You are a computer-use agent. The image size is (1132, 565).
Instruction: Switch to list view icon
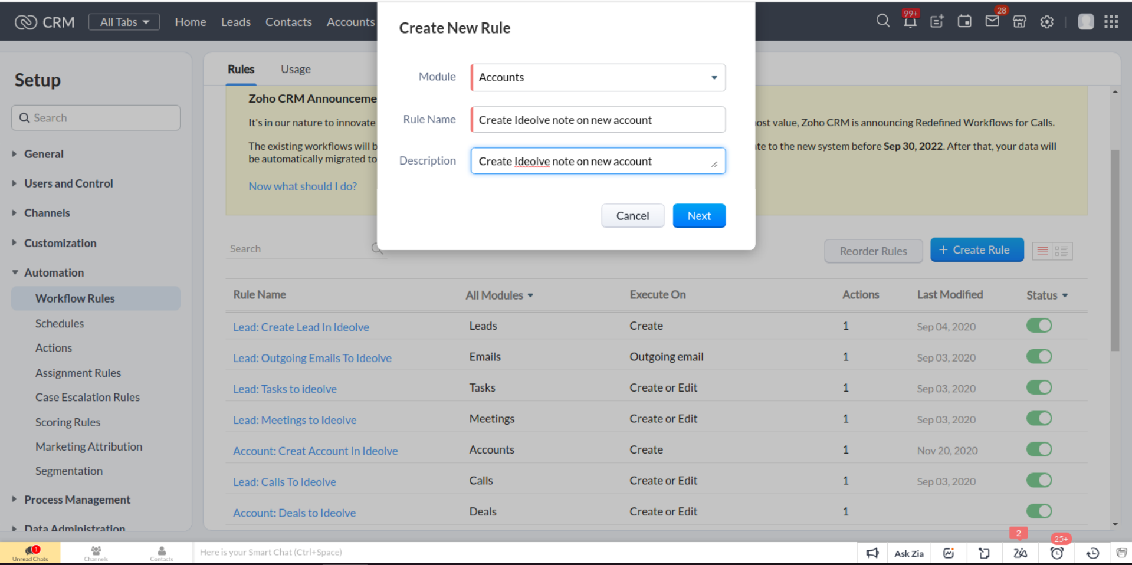tap(1042, 251)
